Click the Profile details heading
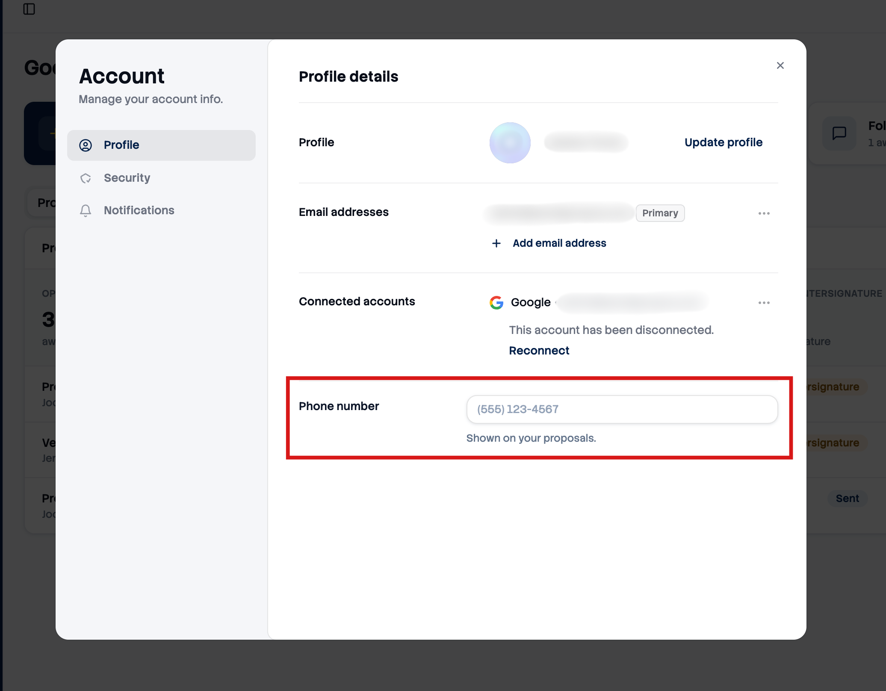 coord(348,77)
